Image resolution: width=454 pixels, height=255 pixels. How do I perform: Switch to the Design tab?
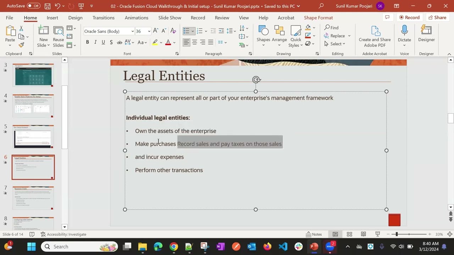pos(75,18)
